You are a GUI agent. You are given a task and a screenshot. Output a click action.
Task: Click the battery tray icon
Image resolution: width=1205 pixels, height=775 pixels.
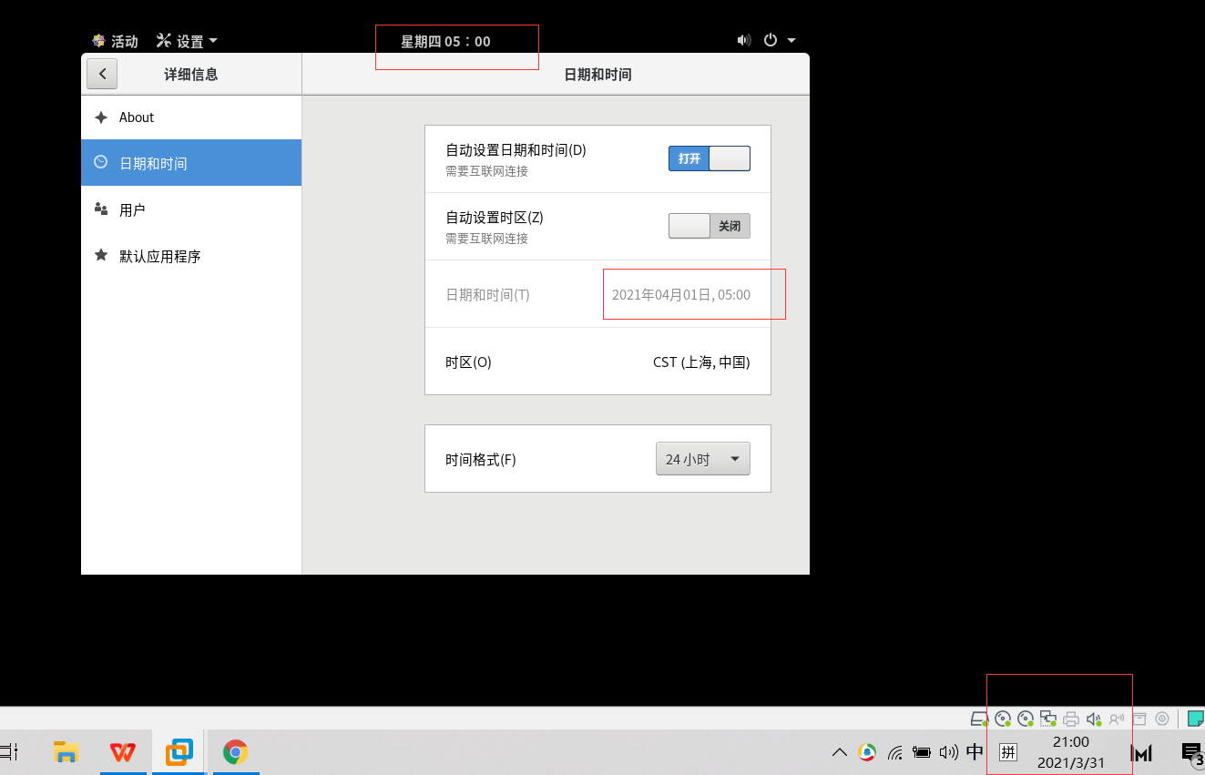pos(922,752)
